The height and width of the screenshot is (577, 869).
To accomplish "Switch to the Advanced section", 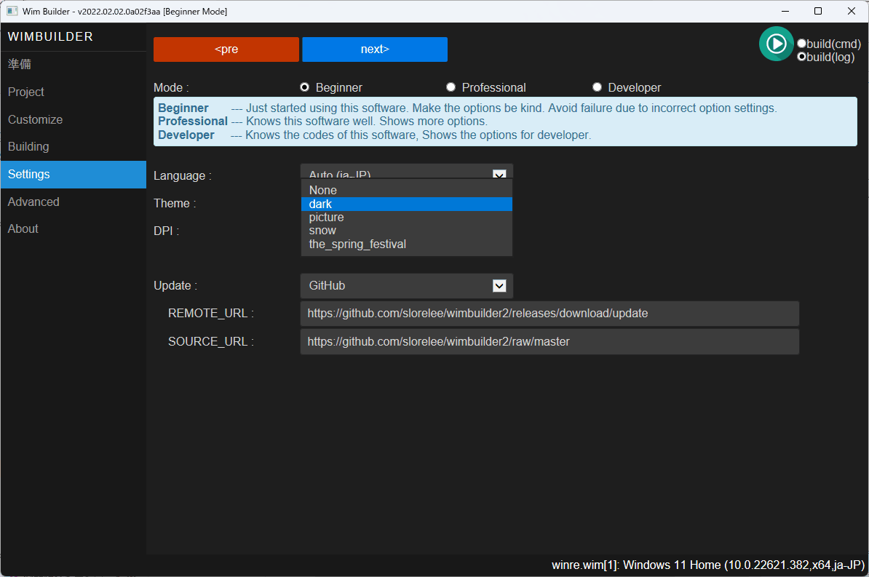I will [x=33, y=202].
